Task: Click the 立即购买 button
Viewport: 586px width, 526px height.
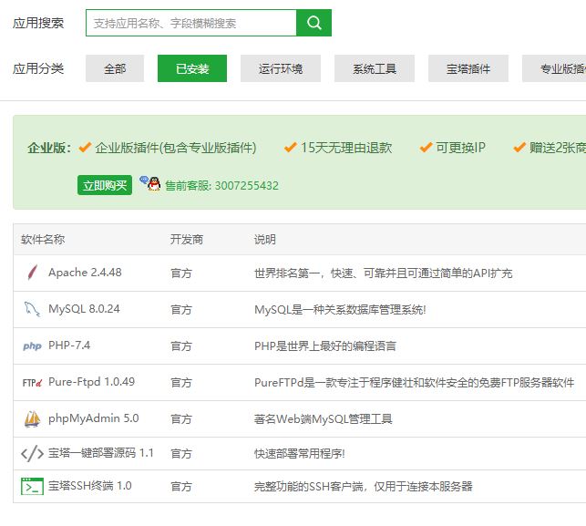Action: pos(105,185)
